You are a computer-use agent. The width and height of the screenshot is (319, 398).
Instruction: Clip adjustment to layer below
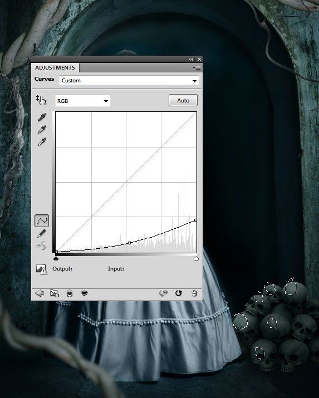(x=70, y=293)
